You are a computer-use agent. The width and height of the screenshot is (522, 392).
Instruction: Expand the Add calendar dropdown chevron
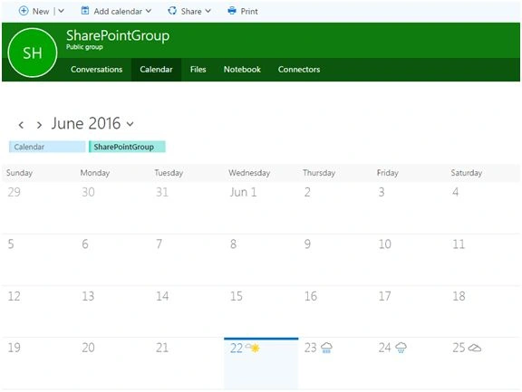[x=149, y=11]
